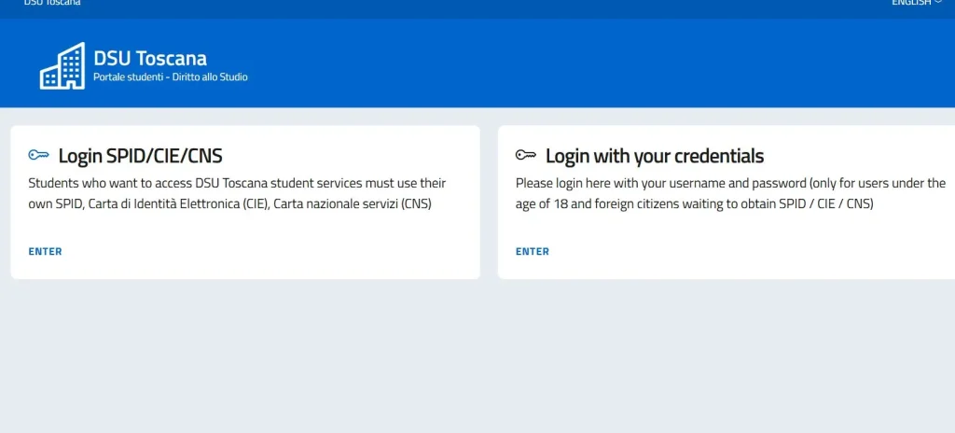Click the key icon beside Login SPID/CIE/CNS
This screenshot has width=955, height=433.
[38, 156]
